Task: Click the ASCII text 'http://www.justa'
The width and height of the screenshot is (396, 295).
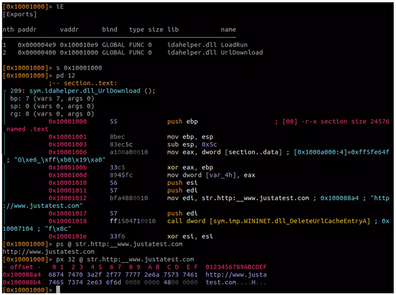Action: pos(236,275)
